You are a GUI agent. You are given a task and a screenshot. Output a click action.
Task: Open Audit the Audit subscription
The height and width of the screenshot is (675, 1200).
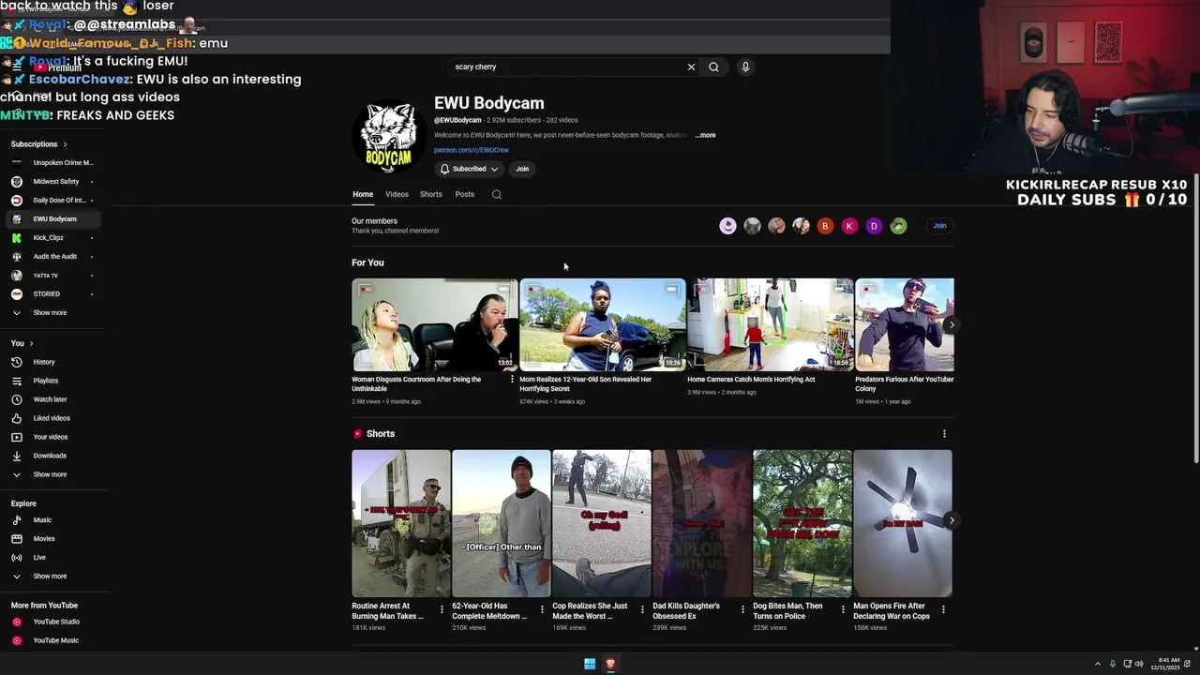[53, 257]
